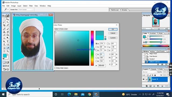Select the Lasso tool
Image resolution: width=172 pixels, height=97 pixels.
[x=4, y=22]
